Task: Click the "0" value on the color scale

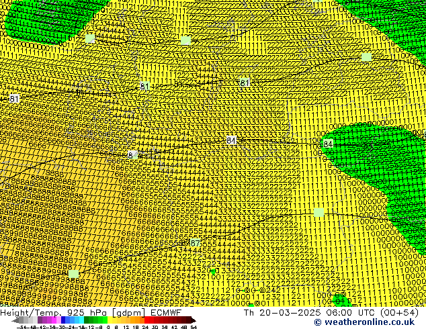Action: [x=108, y=328]
